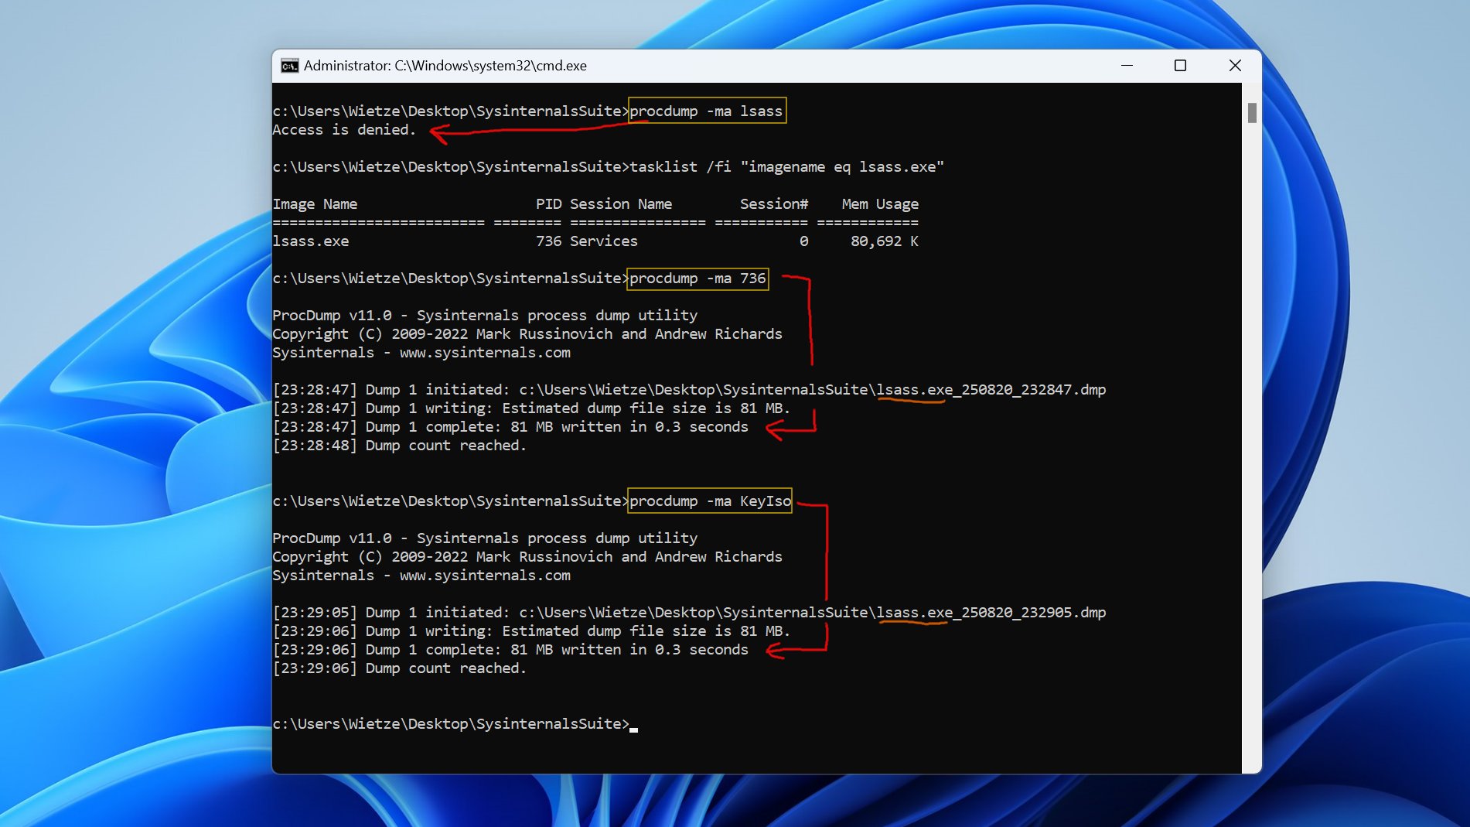Click the 'Mem Usage' column header
This screenshot has height=827, width=1470.
(x=880, y=203)
